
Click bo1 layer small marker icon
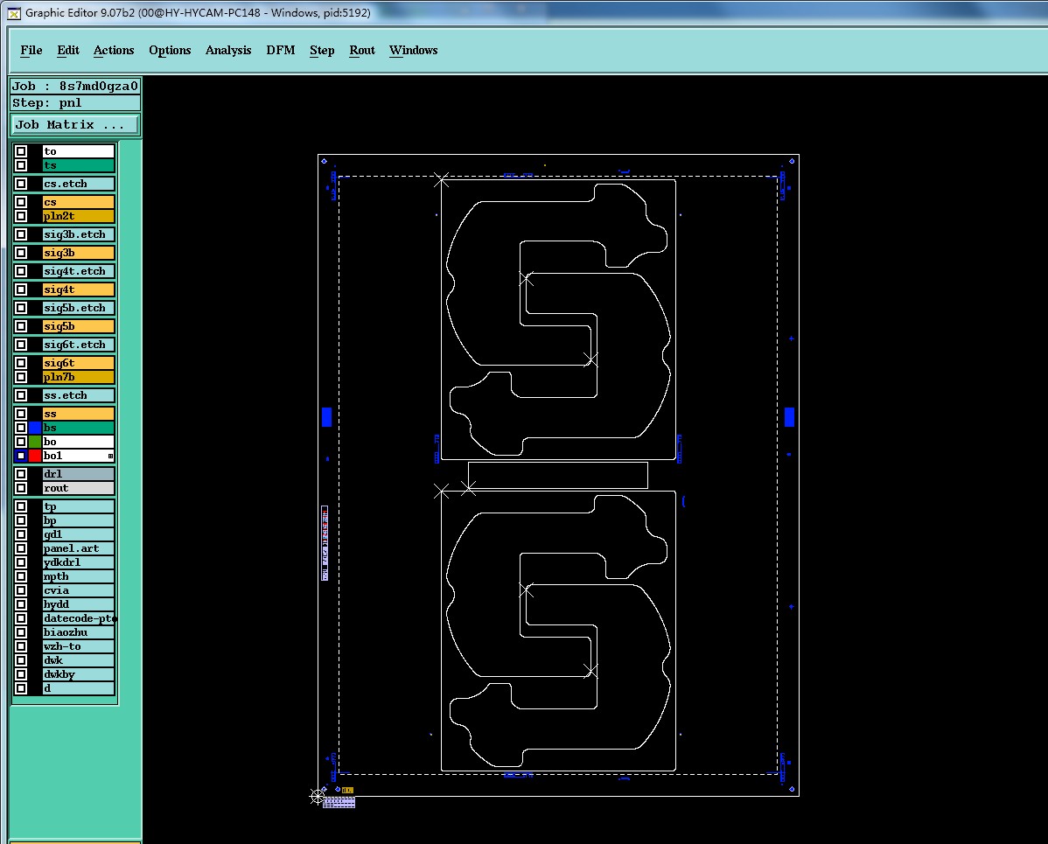pyautogui.click(x=110, y=457)
